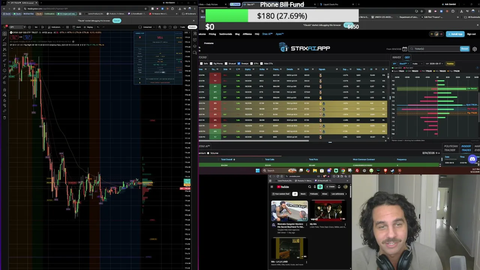Click the YouTube logo in small browser
The width and height of the screenshot is (480, 270).
283,187
